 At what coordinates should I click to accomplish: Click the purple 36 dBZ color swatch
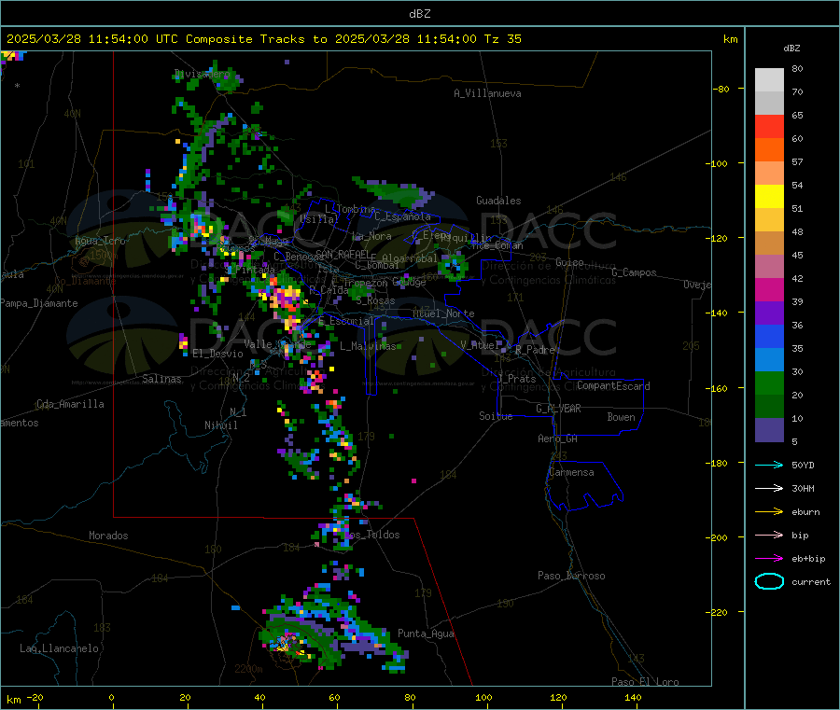click(x=769, y=313)
